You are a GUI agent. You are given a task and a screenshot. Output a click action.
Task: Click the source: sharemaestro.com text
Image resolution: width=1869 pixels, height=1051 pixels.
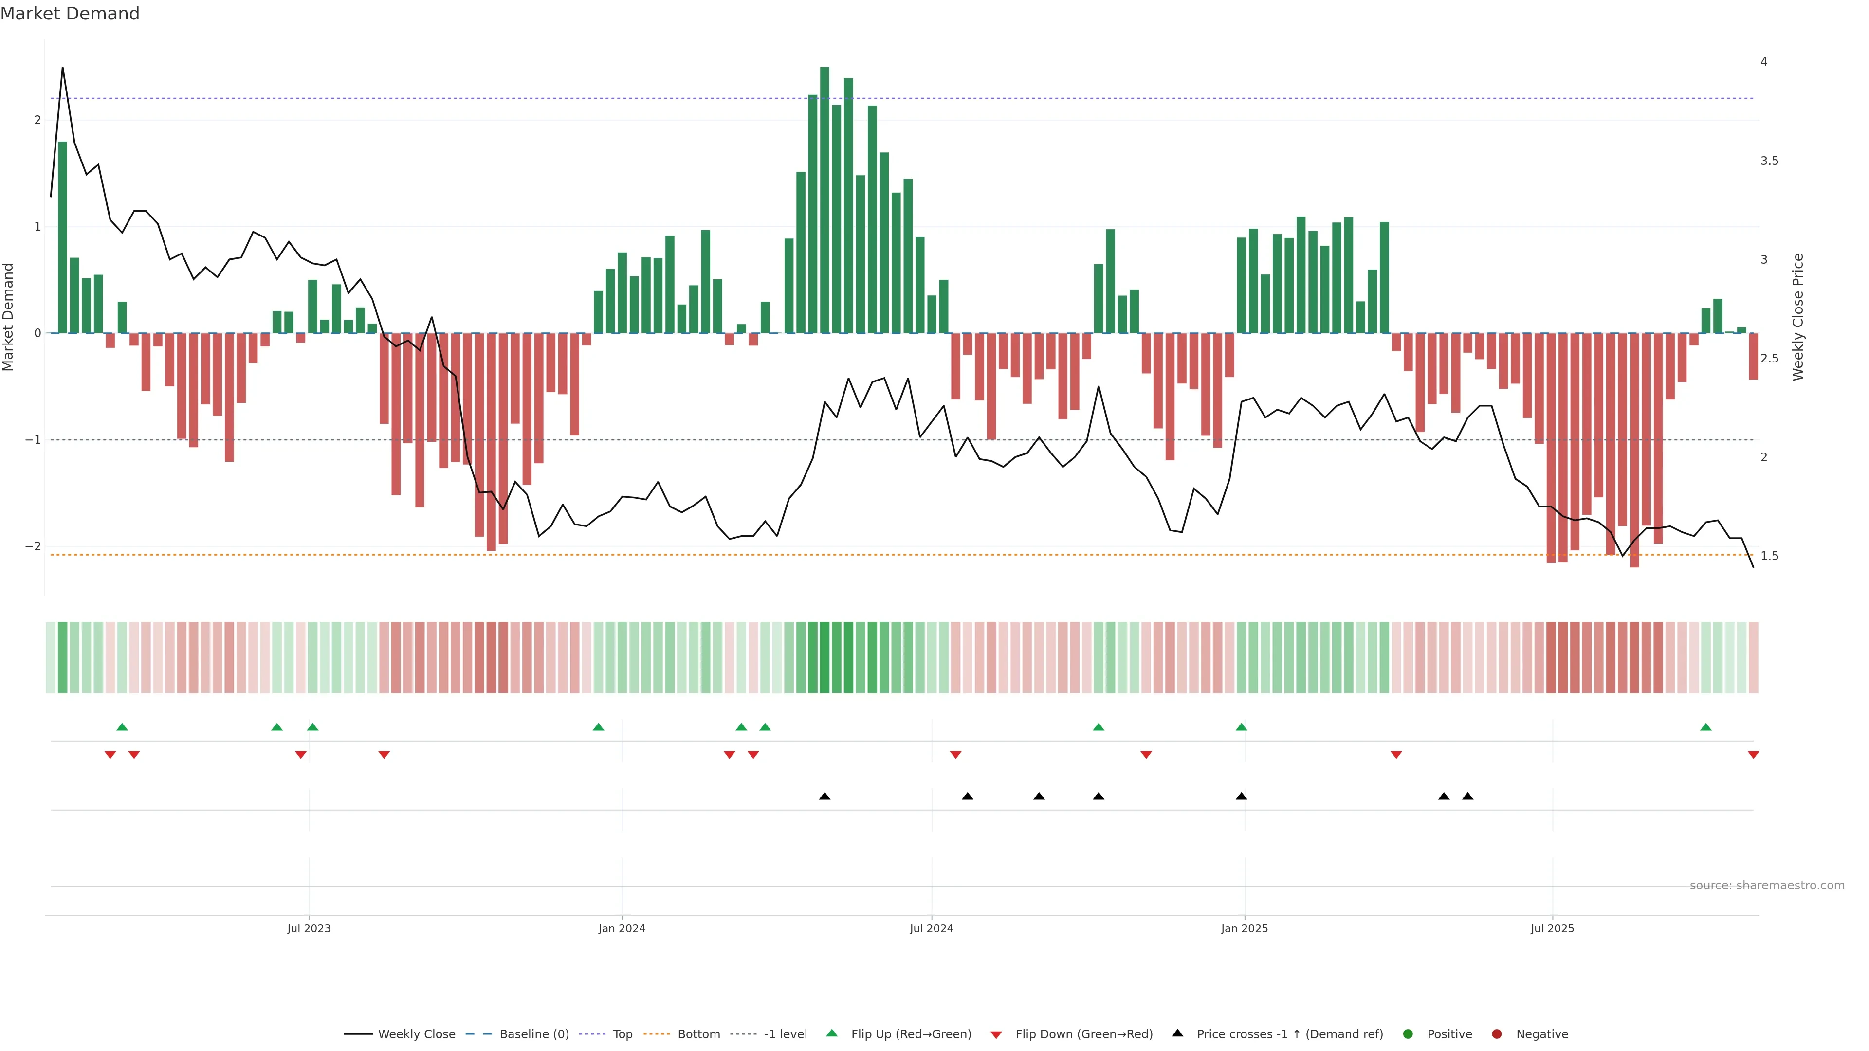pos(1767,886)
